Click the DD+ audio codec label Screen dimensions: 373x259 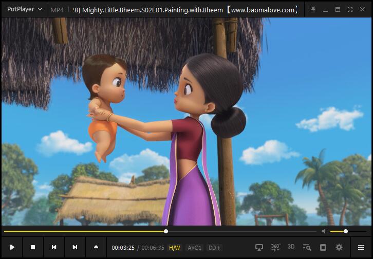214,248
